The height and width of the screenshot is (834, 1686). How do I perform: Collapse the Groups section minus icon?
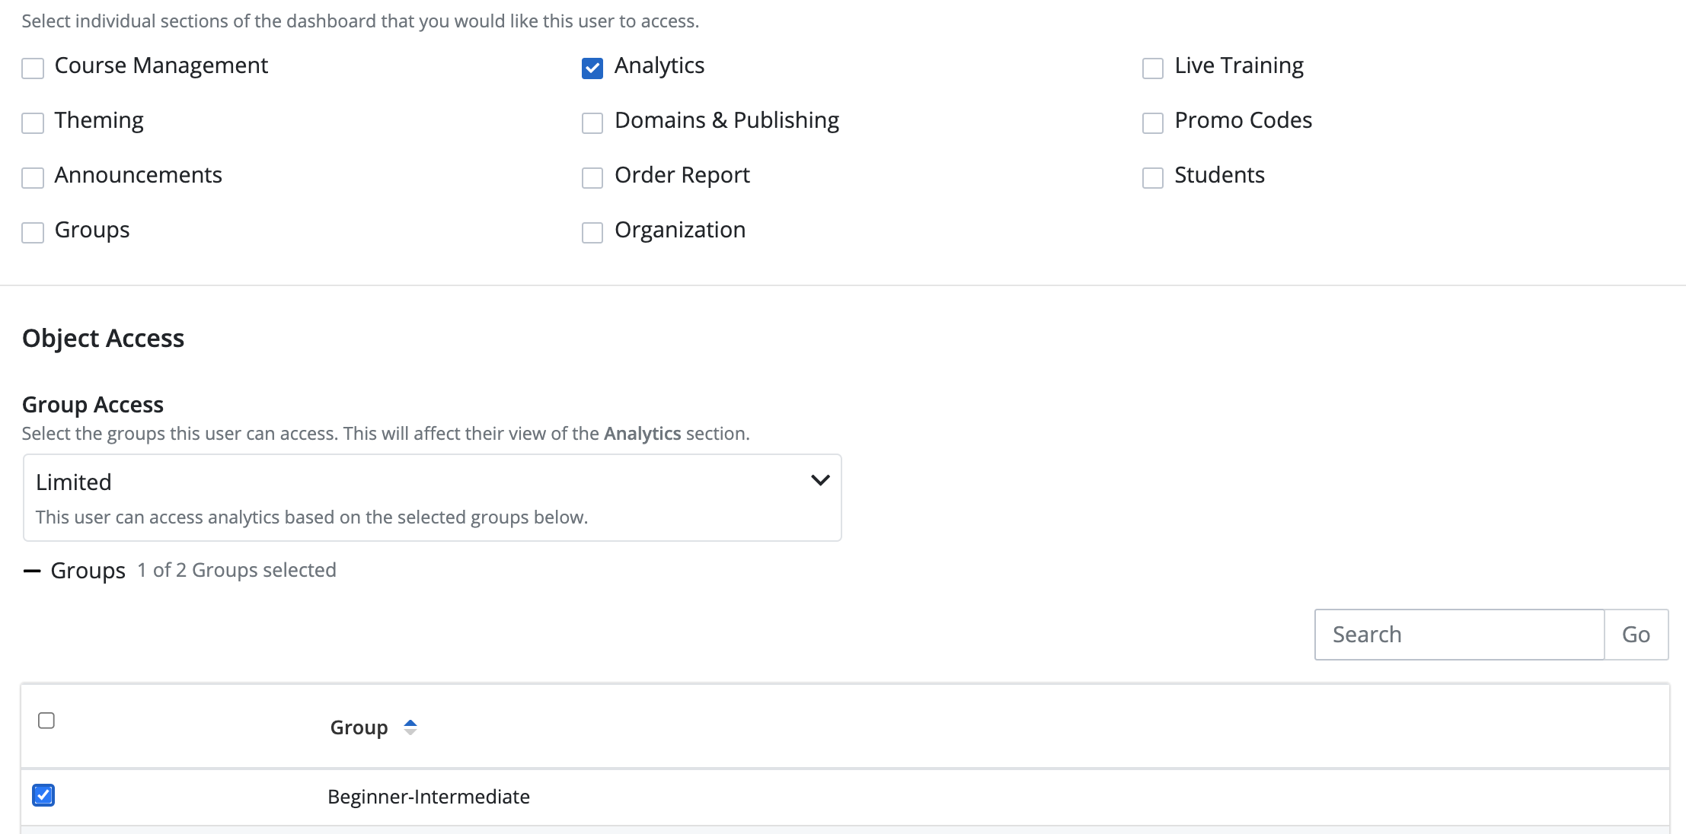[32, 571]
